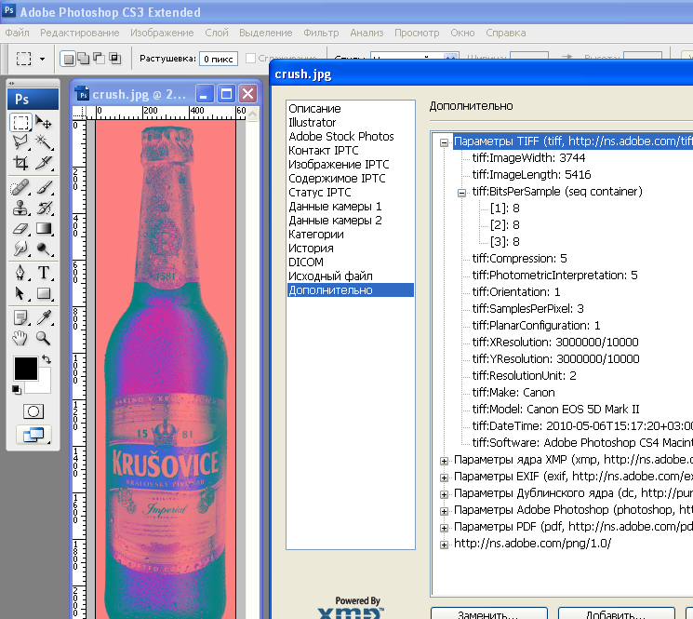Screen dimensions: 693x619
Task: Click the tiff:ImageWidth: 3744 row
Action: (x=528, y=158)
